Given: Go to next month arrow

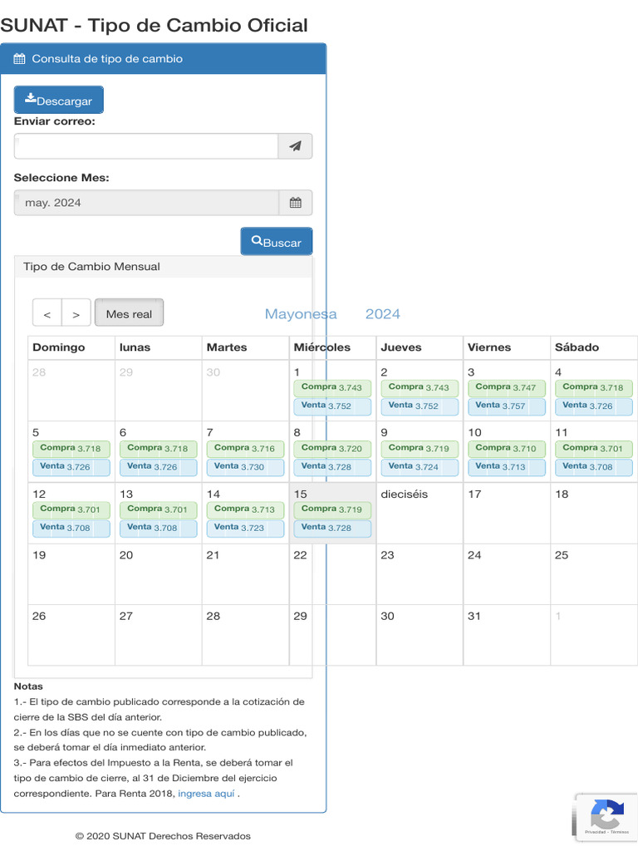Looking at the screenshot, I should pos(76,314).
